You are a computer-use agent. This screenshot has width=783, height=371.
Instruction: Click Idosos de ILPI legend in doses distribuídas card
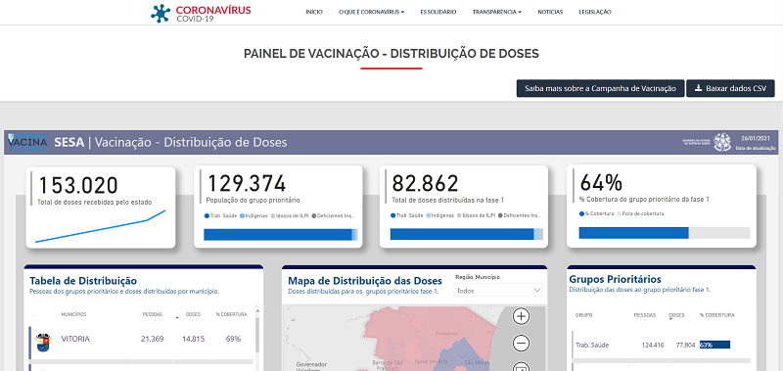pos(476,215)
